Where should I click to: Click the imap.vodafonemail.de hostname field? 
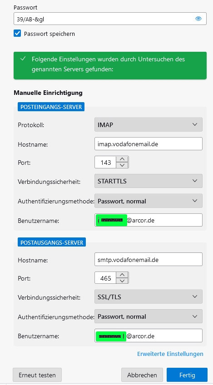click(x=149, y=144)
